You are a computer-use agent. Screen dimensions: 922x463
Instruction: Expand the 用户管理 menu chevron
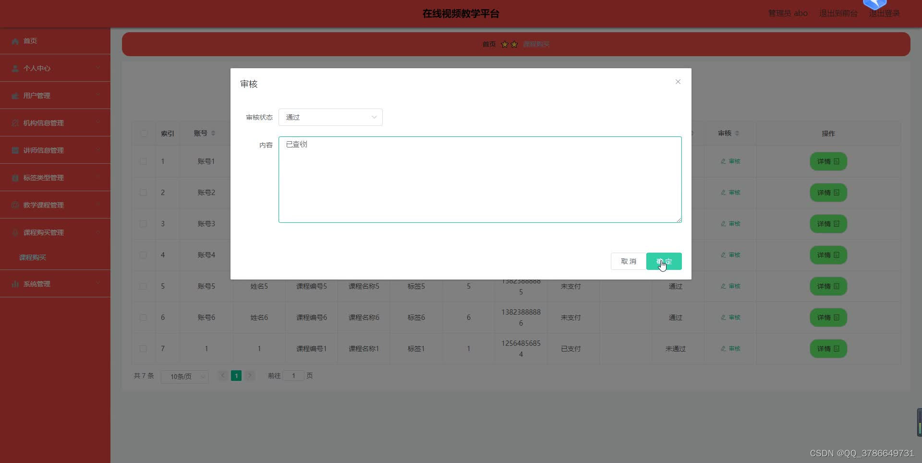point(98,95)
